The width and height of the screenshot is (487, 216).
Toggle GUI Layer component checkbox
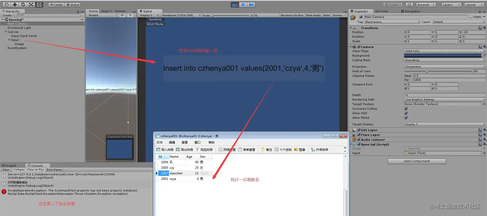(358, 130)
